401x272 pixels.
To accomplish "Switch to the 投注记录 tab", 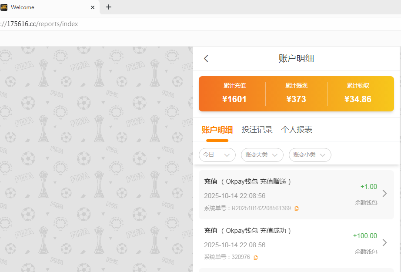I will point(257,129).
